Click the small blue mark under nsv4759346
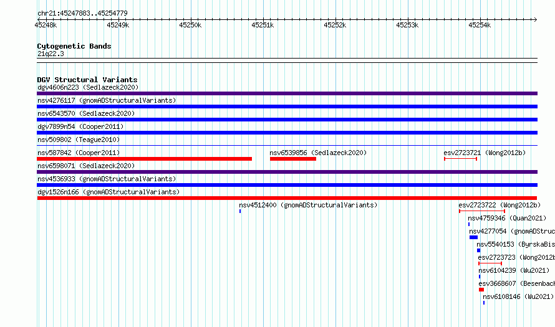The height and width of the screenshot is (327, 555). [469, 224]
